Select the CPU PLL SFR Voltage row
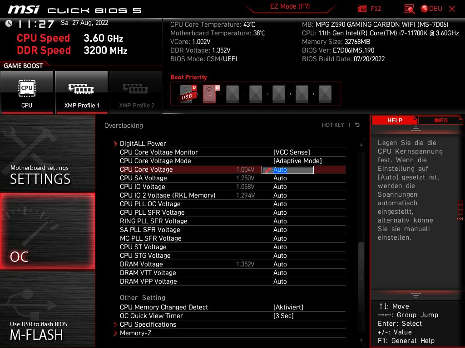465x348 pixels. coord(232,213)
